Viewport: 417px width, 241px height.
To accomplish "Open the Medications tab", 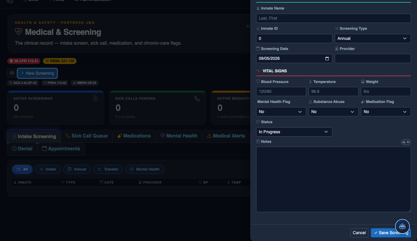I will tap(134, 136).
